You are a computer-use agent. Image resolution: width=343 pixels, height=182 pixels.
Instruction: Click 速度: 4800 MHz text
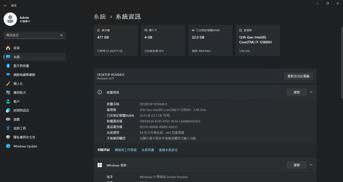[201, 51]
